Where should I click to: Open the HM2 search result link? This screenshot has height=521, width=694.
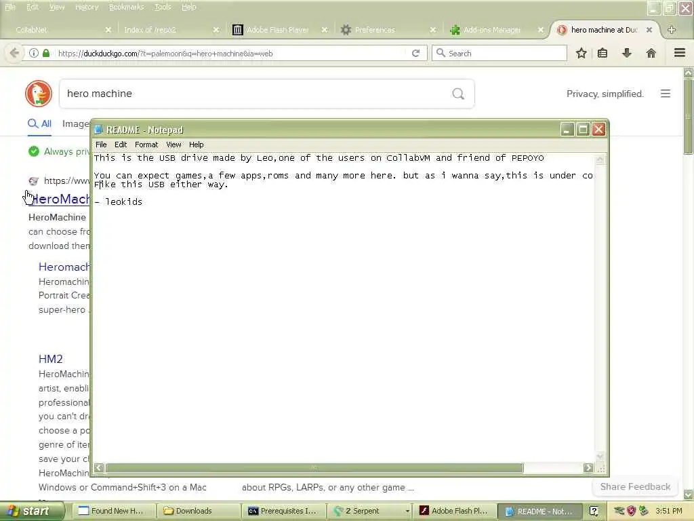50,359
